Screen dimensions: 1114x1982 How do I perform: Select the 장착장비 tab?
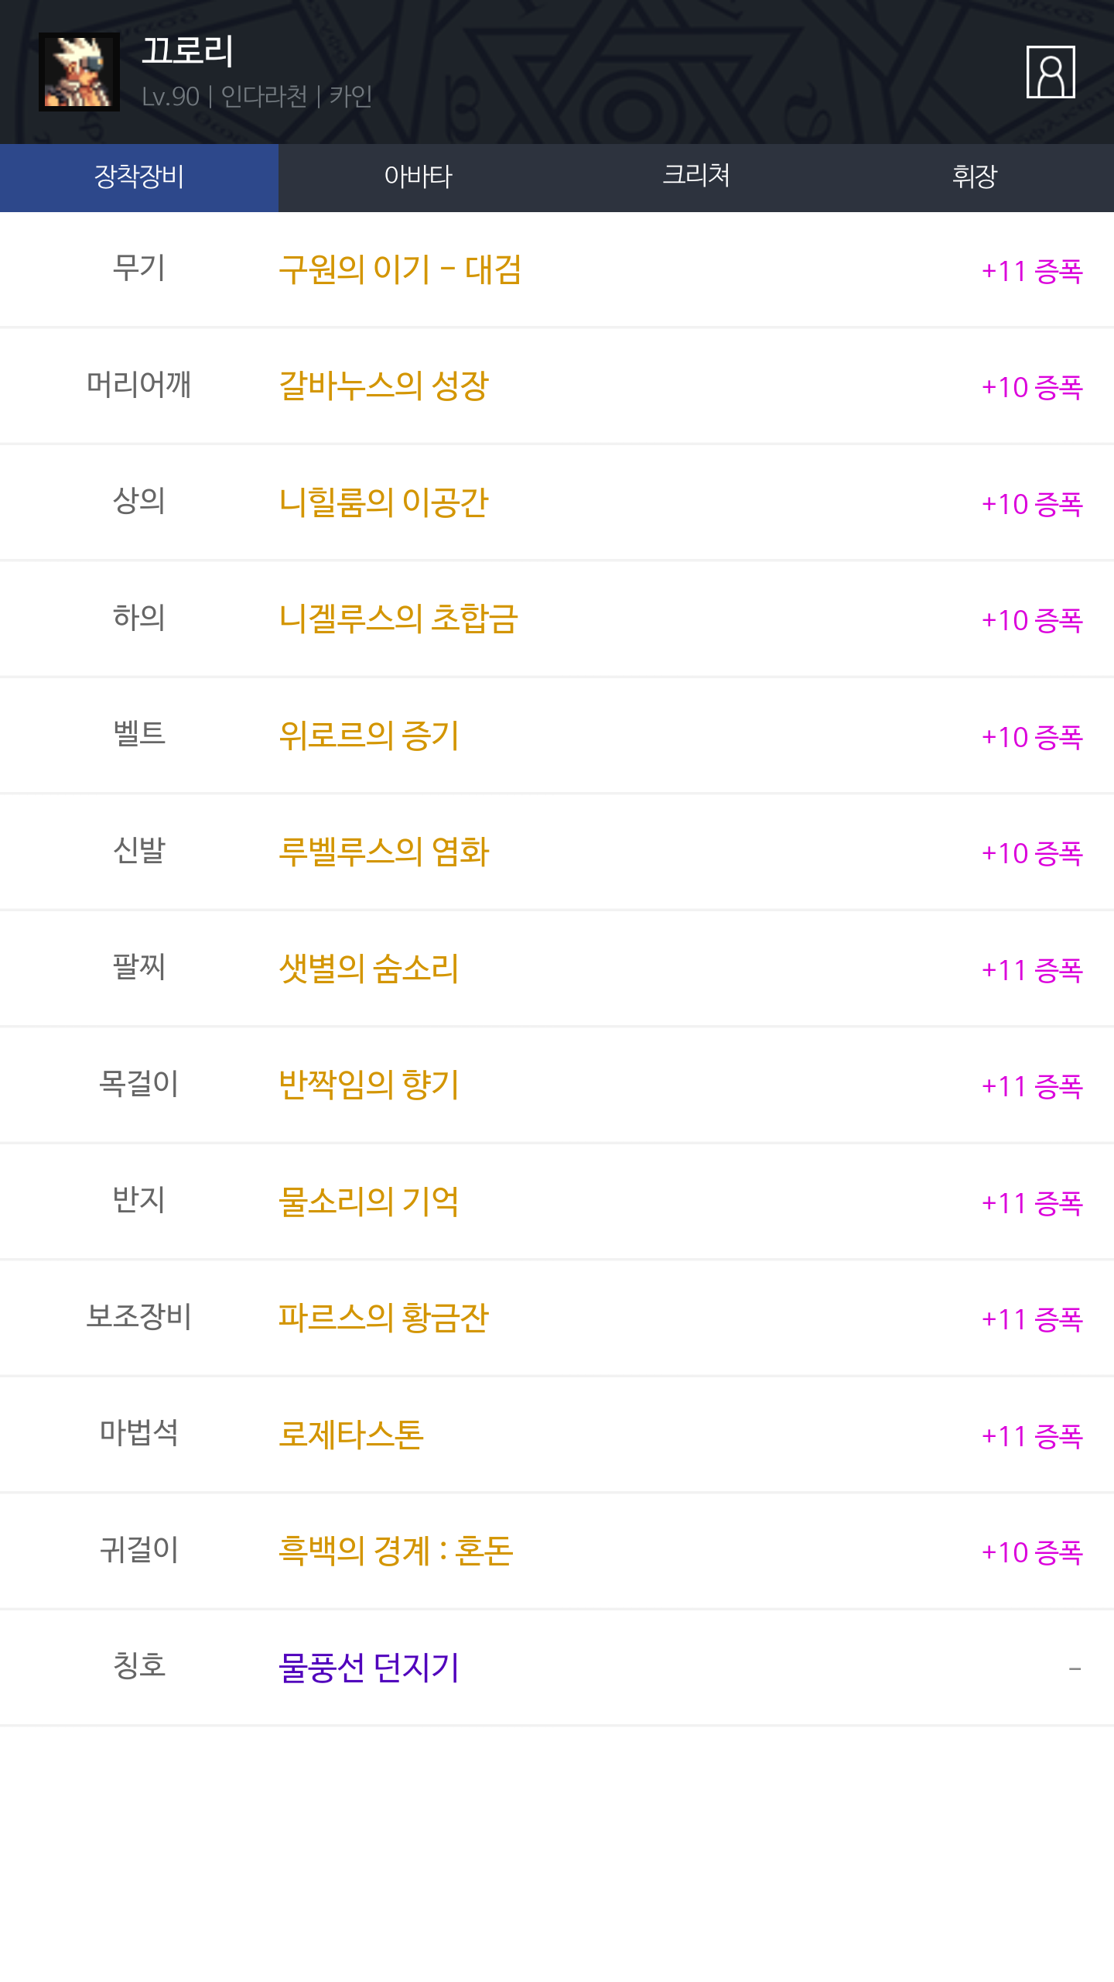(x=139, y=177)
